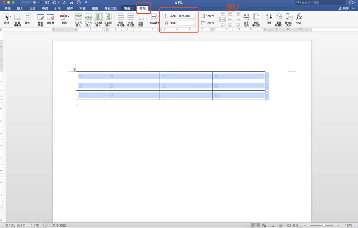This screenshot has width=358, height=228.
Task: Select the align middle-center cell option
Action: 230,19
